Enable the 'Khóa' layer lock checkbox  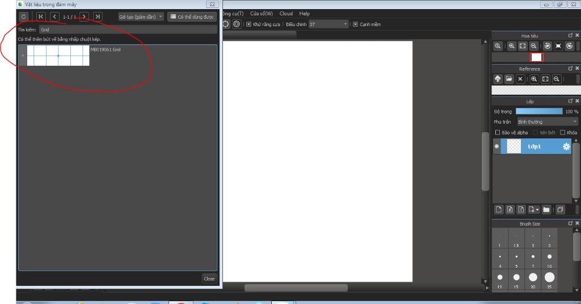(x=562, y=133)
